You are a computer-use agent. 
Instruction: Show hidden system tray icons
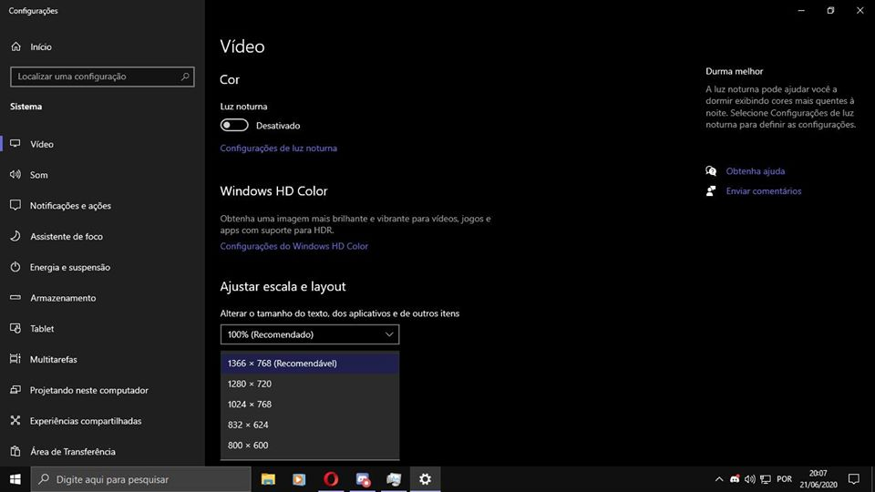(x=719, y=479)
